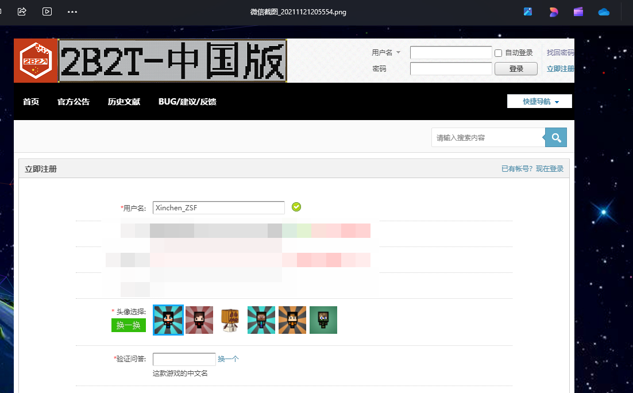Image resolution: width=633 pixels, height=393 pixels.
Task: Select the green-background avatar
Action: (323, 320)
